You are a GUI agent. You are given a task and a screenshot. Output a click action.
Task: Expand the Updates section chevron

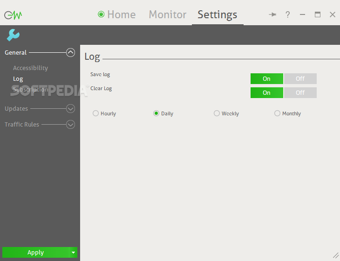point(70,109)
